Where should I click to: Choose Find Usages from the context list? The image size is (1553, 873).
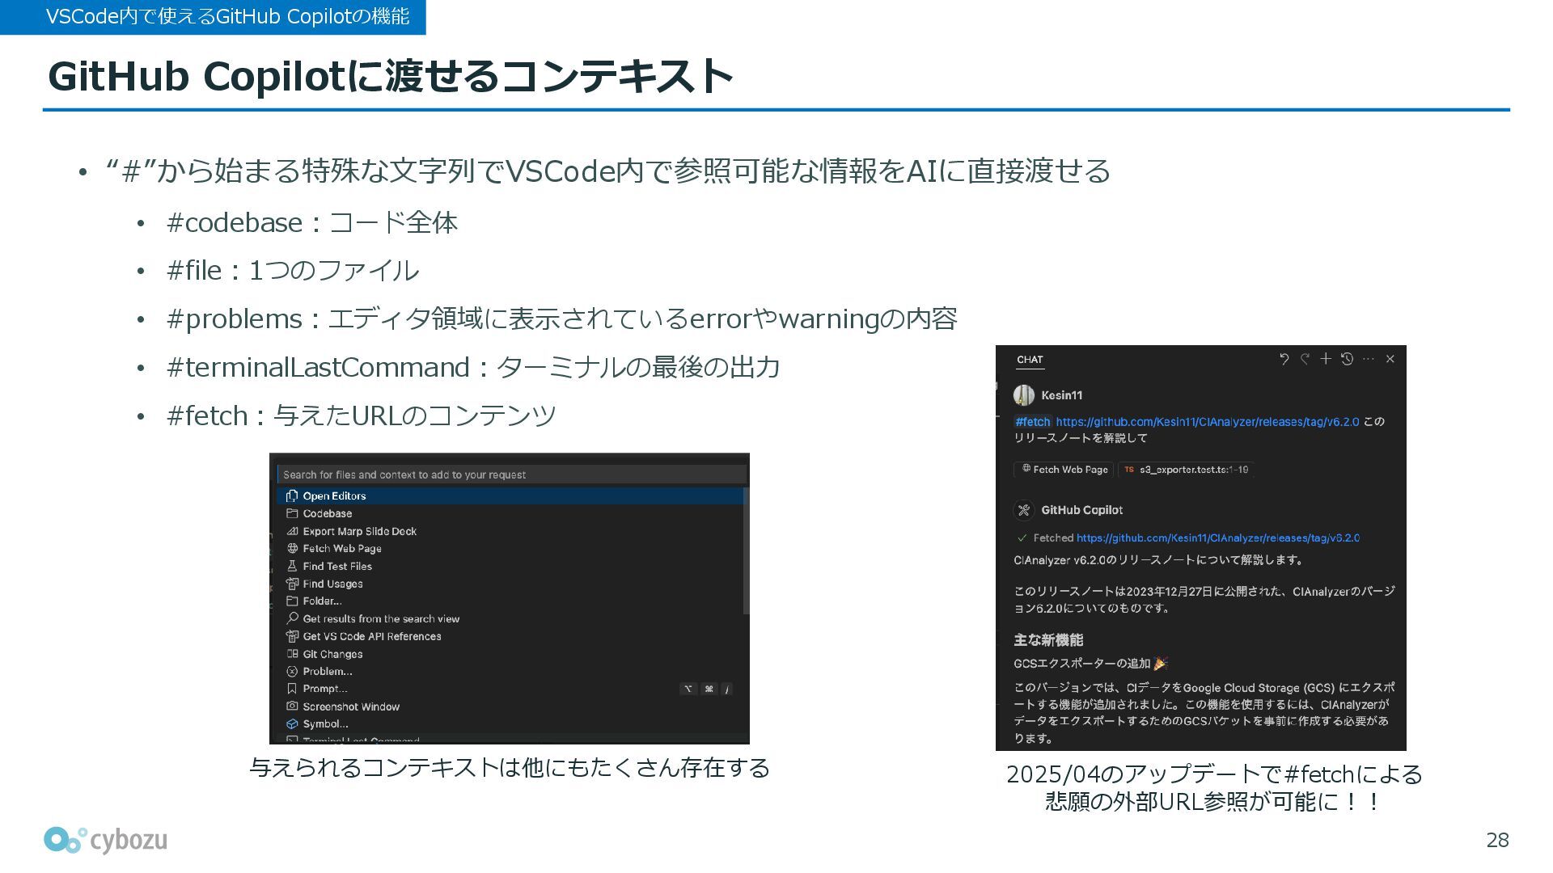(510, 584)
